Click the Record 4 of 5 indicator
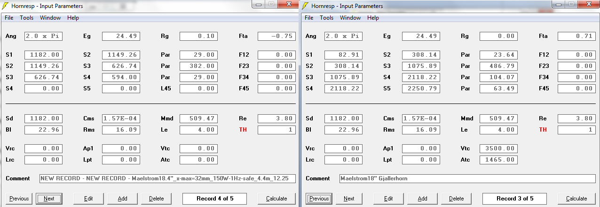 214,199
